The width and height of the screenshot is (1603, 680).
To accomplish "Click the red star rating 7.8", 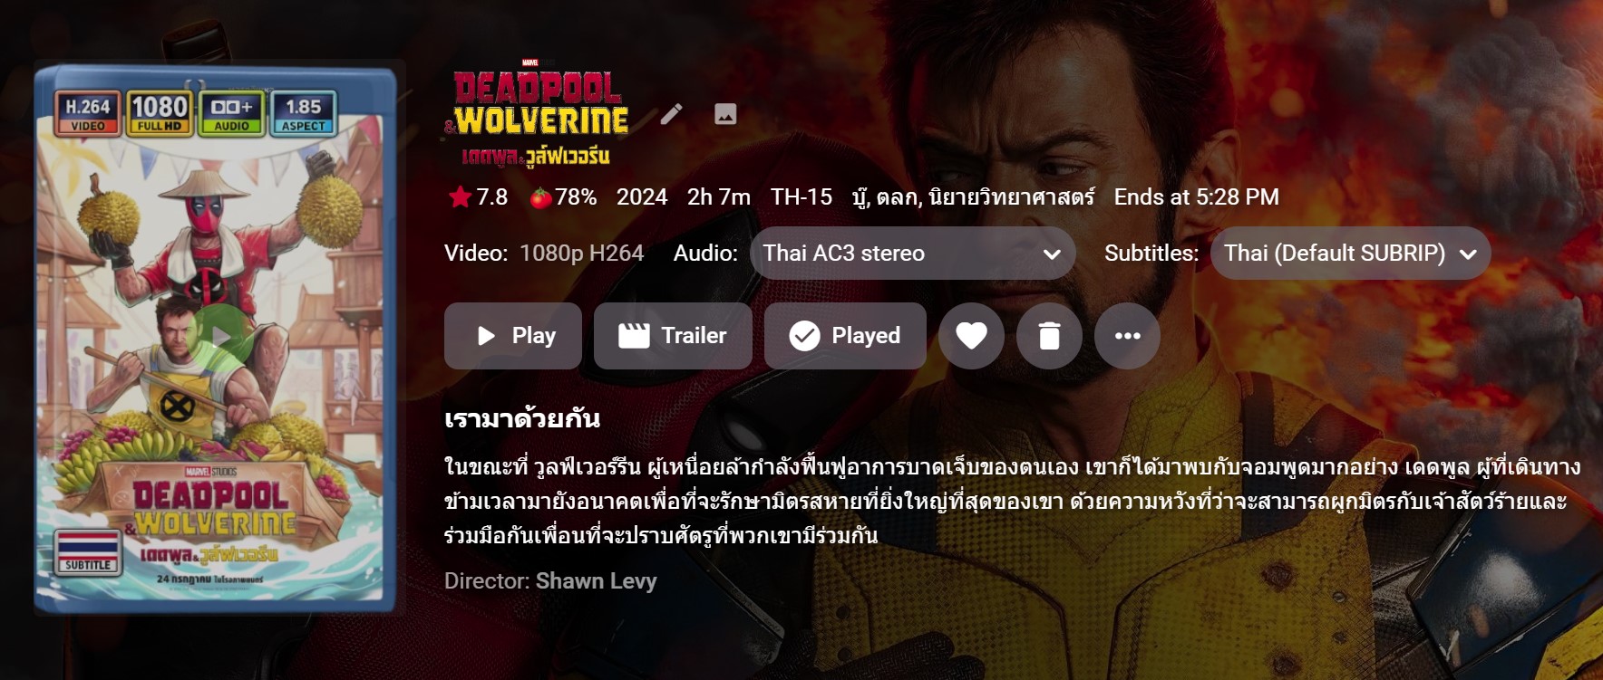I will tap(479, 197).
